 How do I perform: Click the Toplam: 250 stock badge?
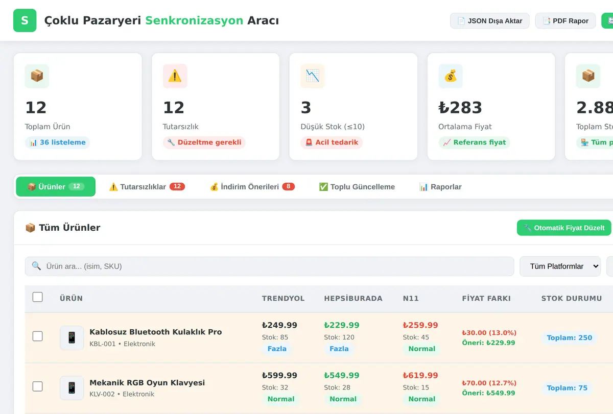[x=569, y=337]
